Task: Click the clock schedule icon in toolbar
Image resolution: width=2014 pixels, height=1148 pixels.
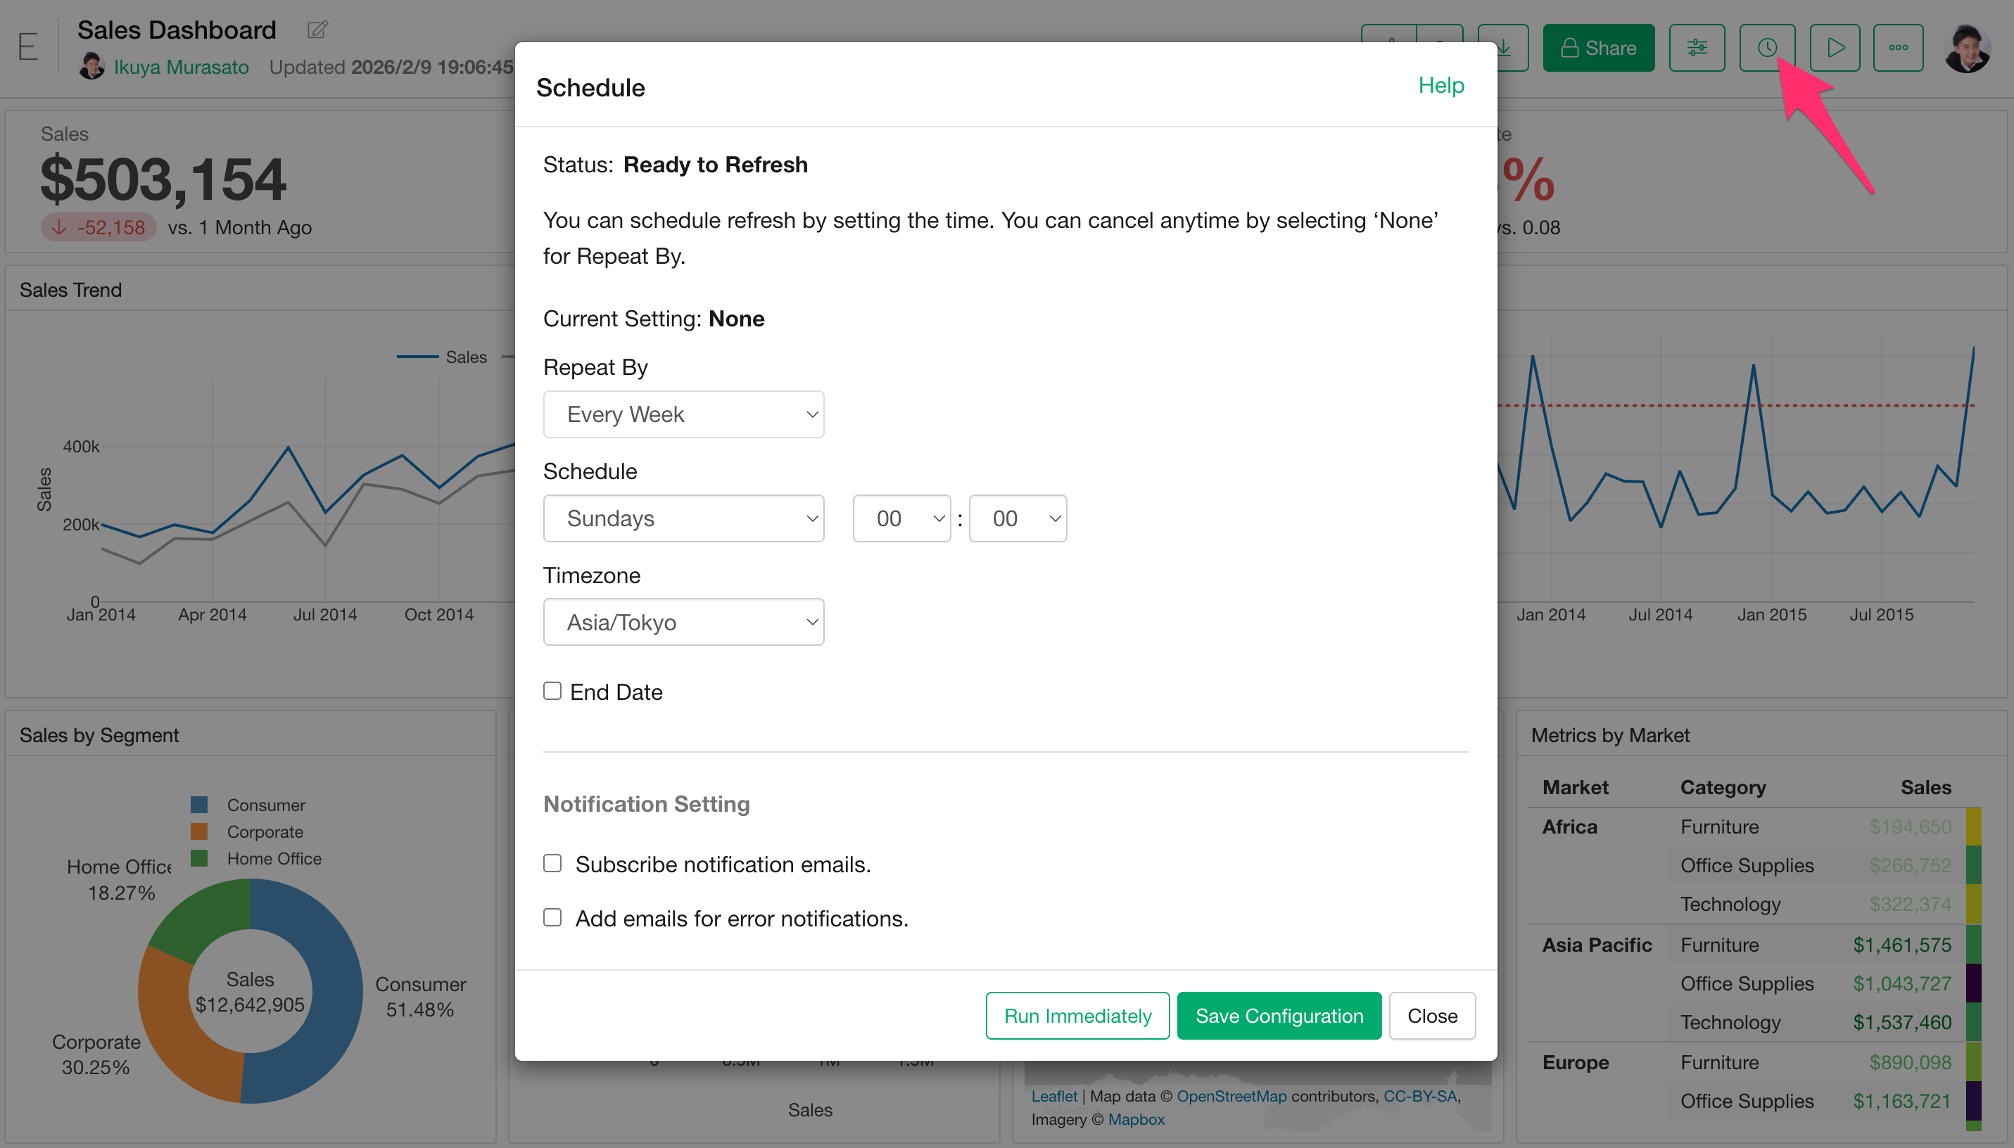Action: pos(1766,48)
